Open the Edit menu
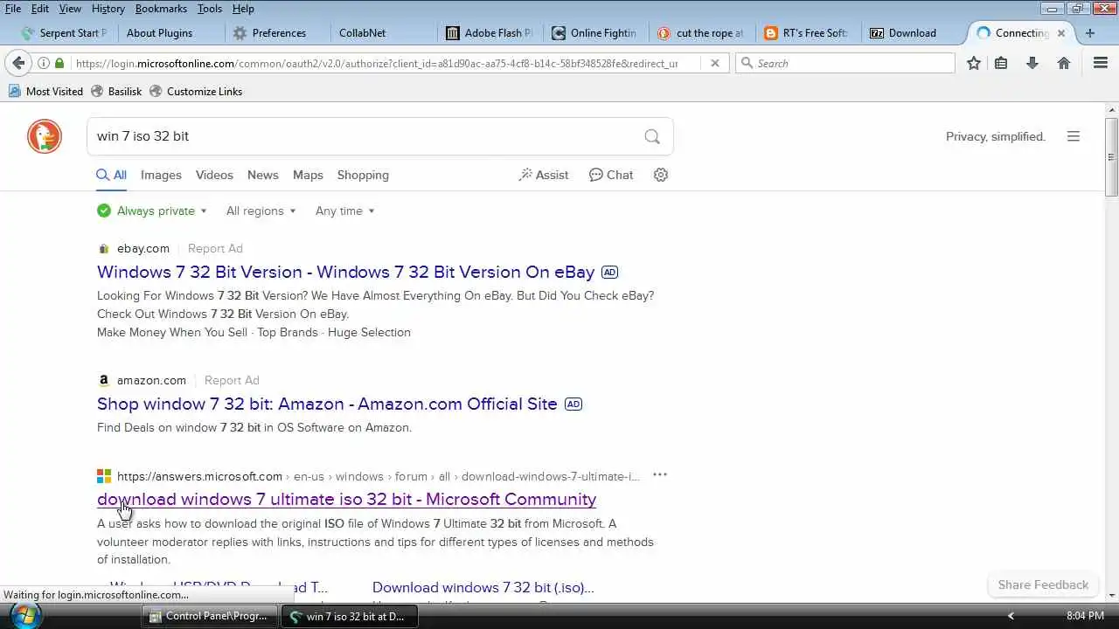Viewport: 1119px width, 629px height. (x=40, y=9)
